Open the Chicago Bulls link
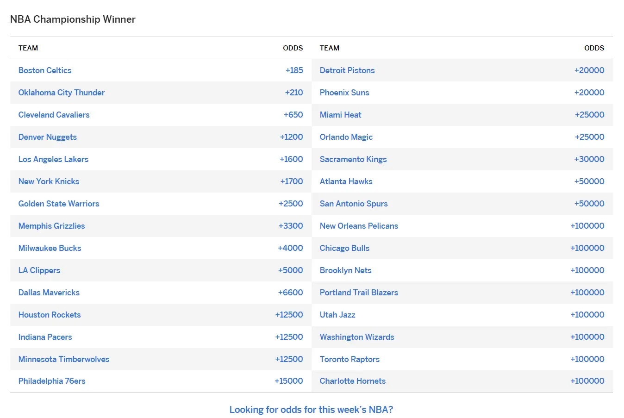624x418 pixels. click(x=345, y=248)
